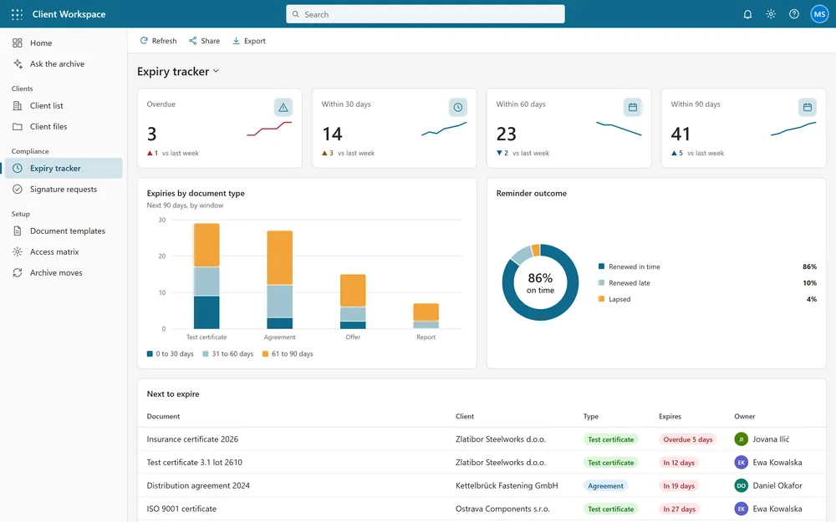Click the Expires column header
836x522 pixels.
coord(670,417)
